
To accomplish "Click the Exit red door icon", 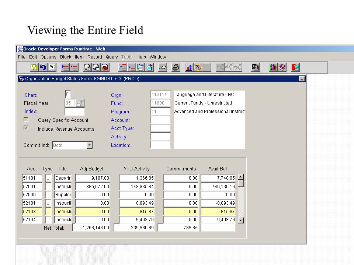I will pyautogui.click(x=295, y=67).
